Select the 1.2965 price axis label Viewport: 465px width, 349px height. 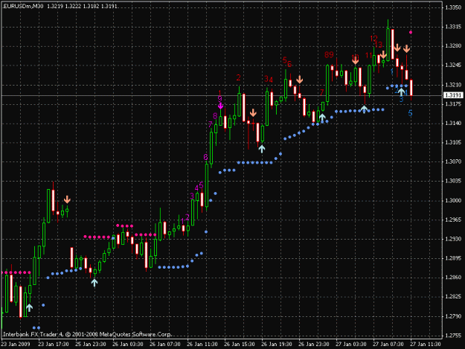pyautogui.click(x=453, y=220)
